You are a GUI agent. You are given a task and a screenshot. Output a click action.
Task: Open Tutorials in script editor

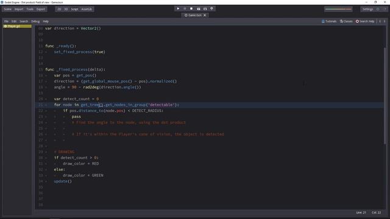pyautogui.click(x=329, y=21)
